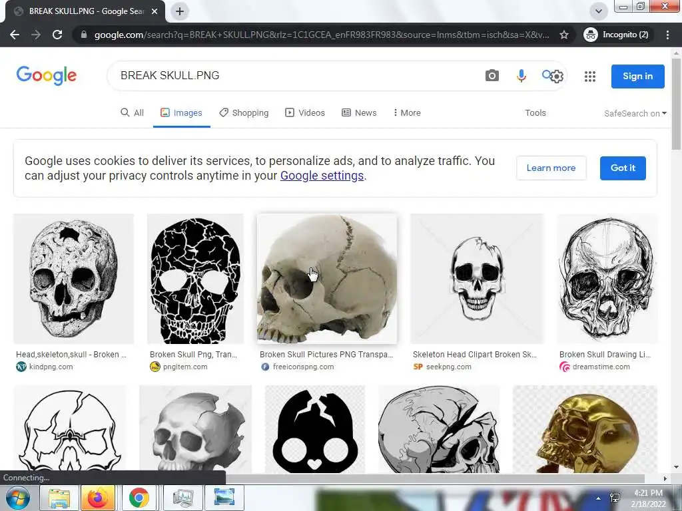Click the kindpng.com source text
This screenshot has height=511, width=682.
(x=51, y=367)
